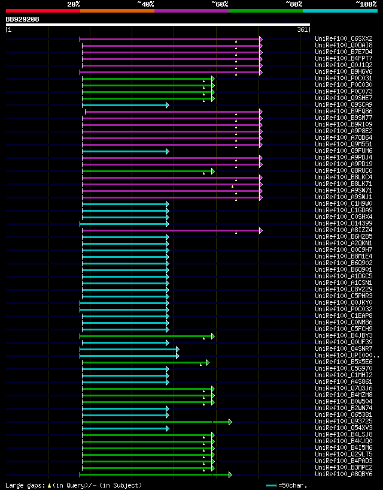Click the cyan alignment bar for UniRef100_Q9FUM6
383x490 pixels.
pos(126,151)
